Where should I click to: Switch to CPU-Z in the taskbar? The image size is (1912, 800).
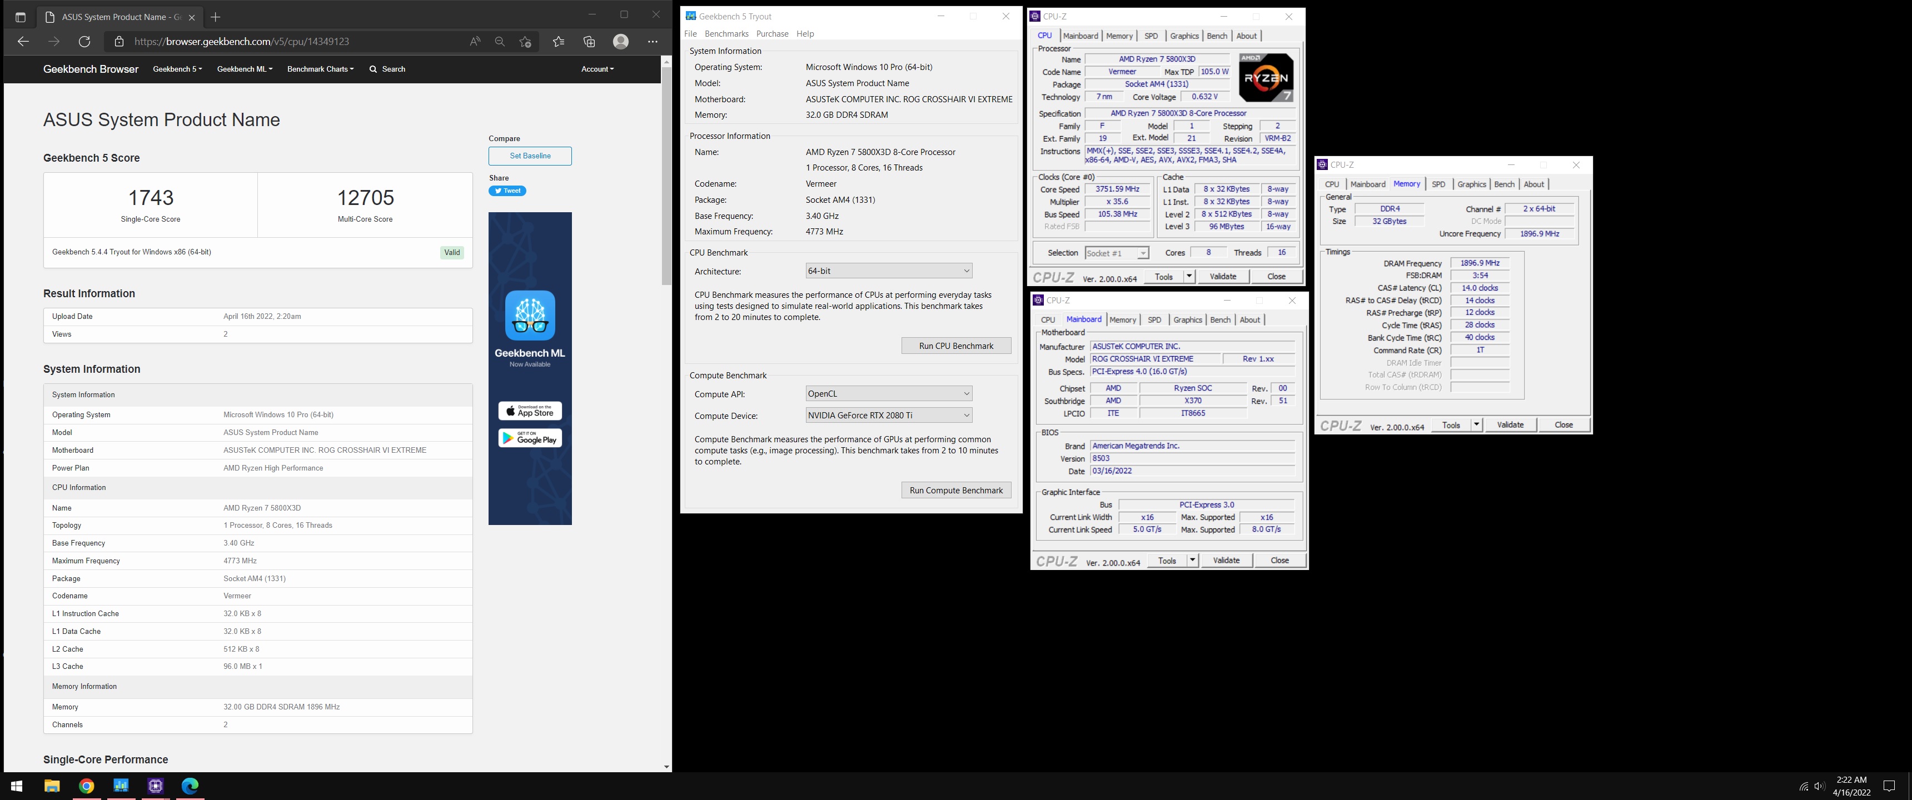[x=156, y=786]
